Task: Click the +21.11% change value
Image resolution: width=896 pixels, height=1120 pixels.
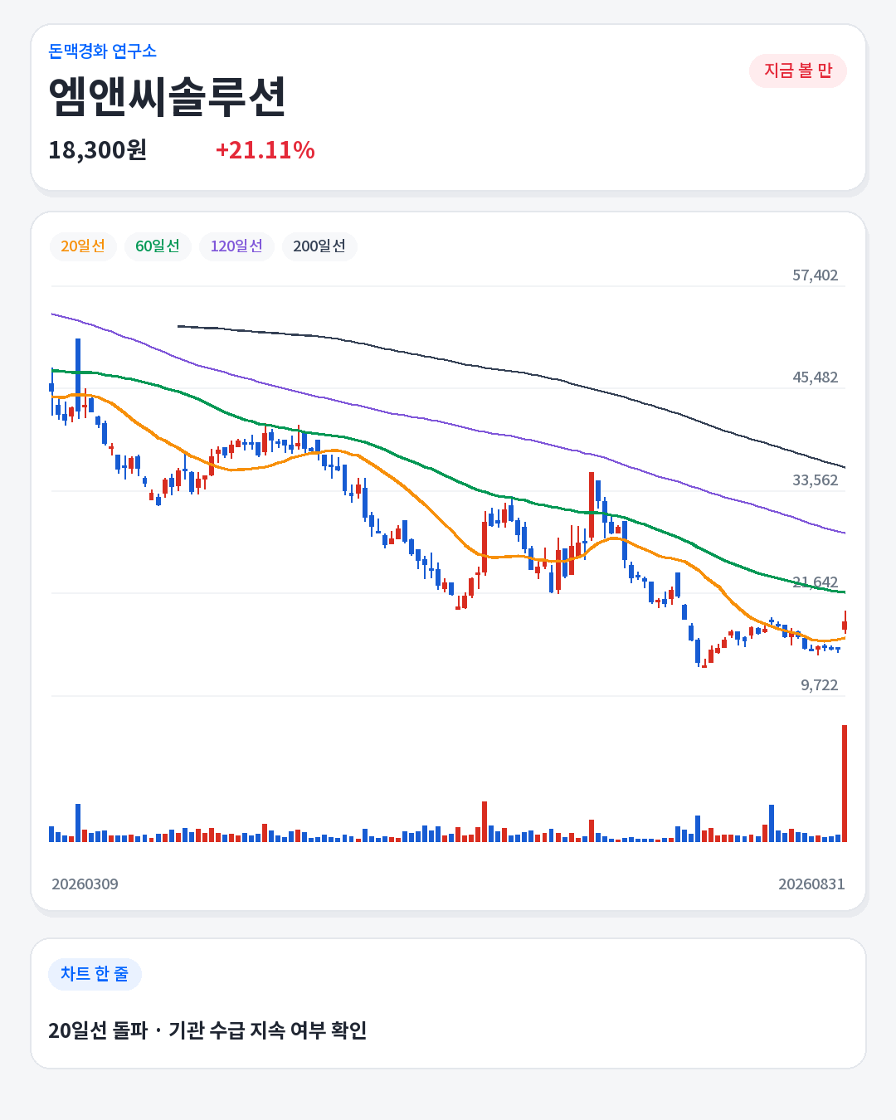Action: 265,150
